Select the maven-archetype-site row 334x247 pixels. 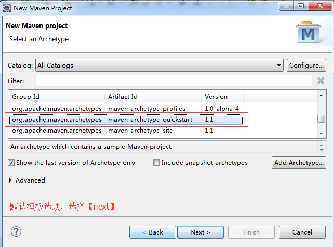[126, 131]
